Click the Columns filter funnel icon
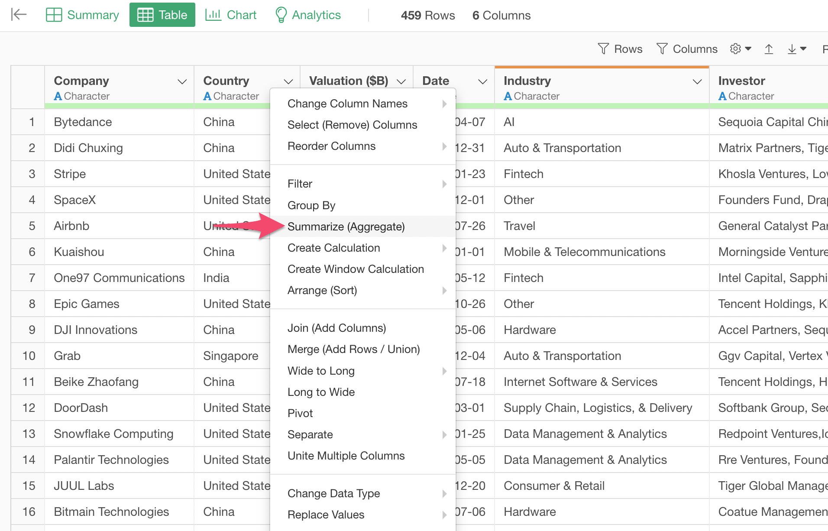Image resolution: width=828 pixels, height=531 pixels. [x=662, y=49]
